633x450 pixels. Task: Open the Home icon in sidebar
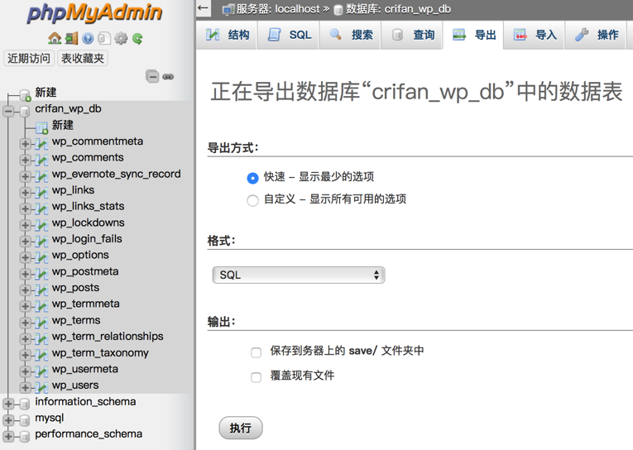(x=55, y=38)
